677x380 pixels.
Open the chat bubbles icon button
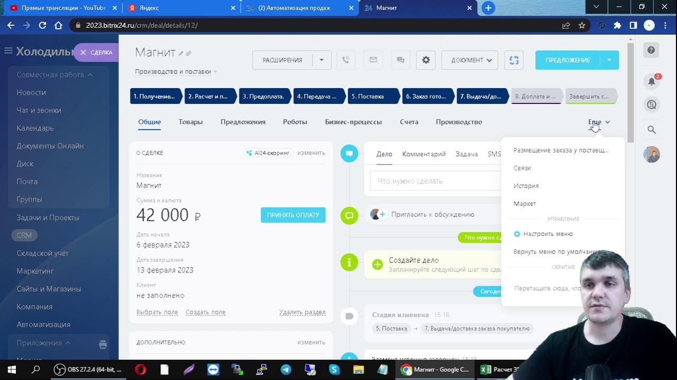(400, 60)
